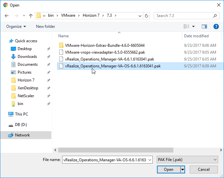Click the Forward navigation arrow

(x=16, y=16)
